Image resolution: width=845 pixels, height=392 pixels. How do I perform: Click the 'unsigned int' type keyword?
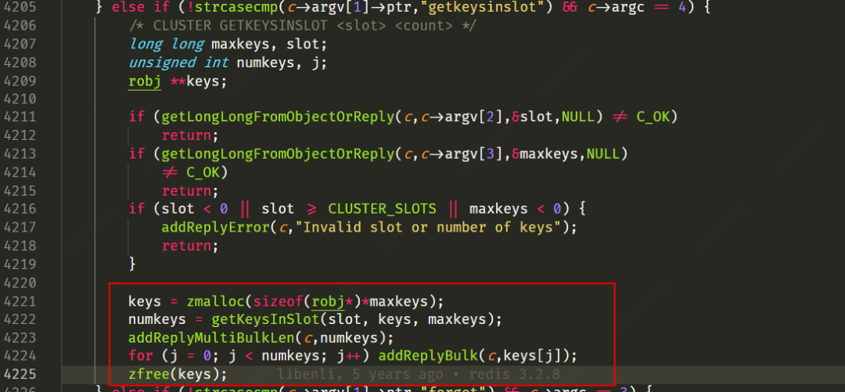coord(179,63)
